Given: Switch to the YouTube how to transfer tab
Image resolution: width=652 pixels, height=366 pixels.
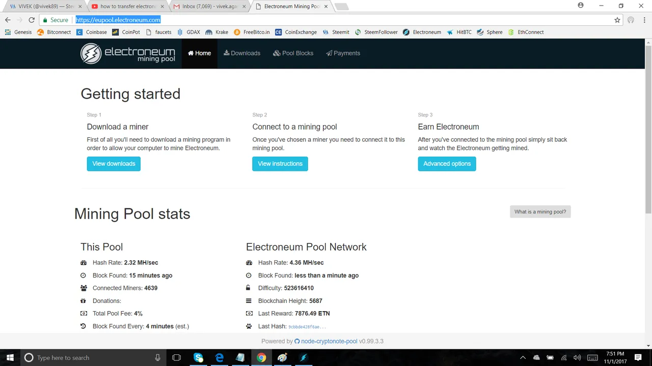Looking at the screenshot, I should coord(127,7).
